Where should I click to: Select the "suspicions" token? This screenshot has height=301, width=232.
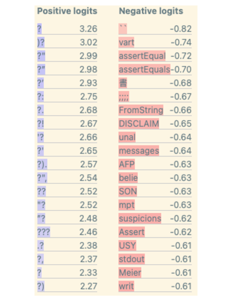coord(140,218)
